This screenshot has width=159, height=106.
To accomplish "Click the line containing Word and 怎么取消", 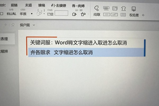I will pyautogui.click(x=79, y=42).
